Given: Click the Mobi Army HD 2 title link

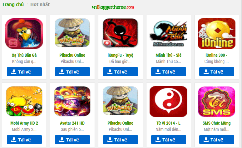Looking at the screenshot, I should tap(24, 123).
